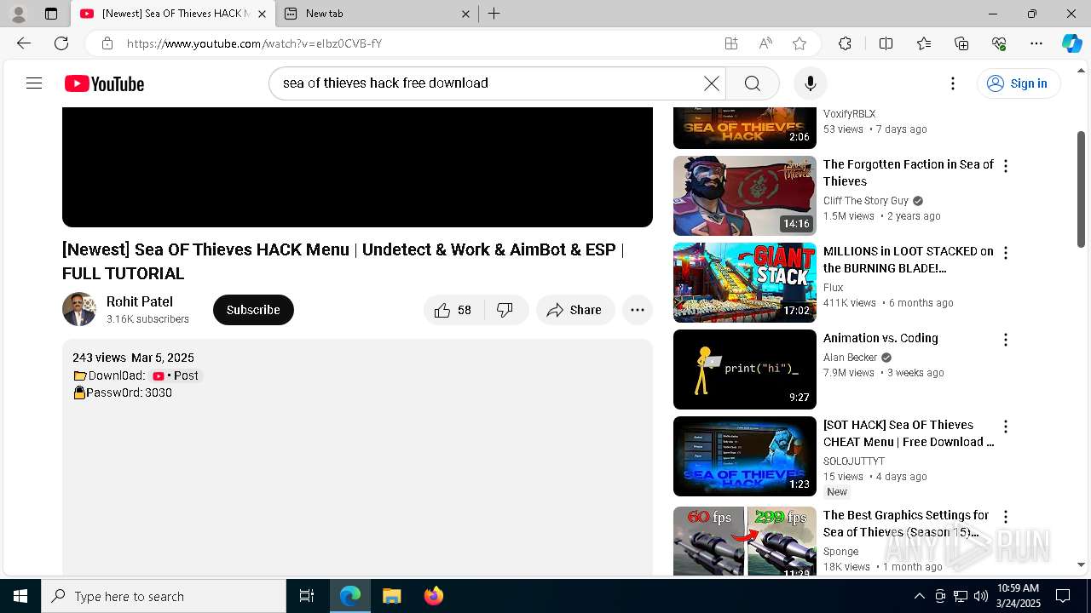The width and height of the screenshot is (1091, 613).
Task: Follow the Post download link
Action: [176, 375]
